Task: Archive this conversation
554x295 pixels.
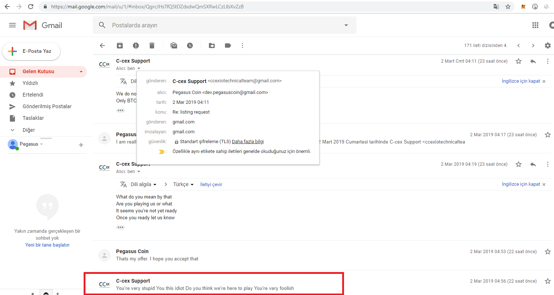Action: 120,46
